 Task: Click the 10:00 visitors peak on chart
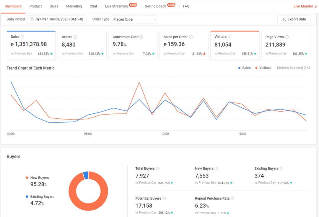tap(139, 82)
